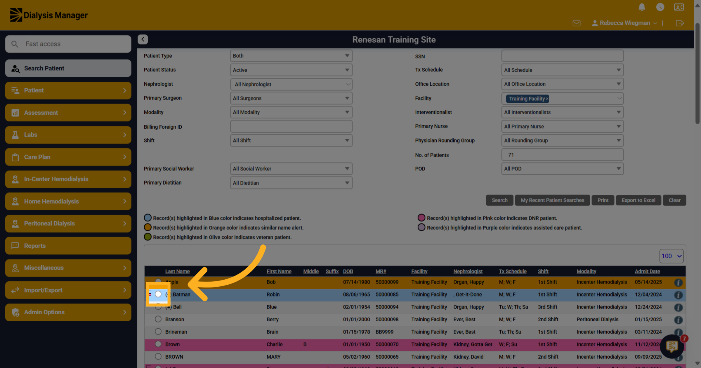Expand In-Center Hemodialysis sidebar menu
This screenshot has width=701, height=368.
[68, 179]
